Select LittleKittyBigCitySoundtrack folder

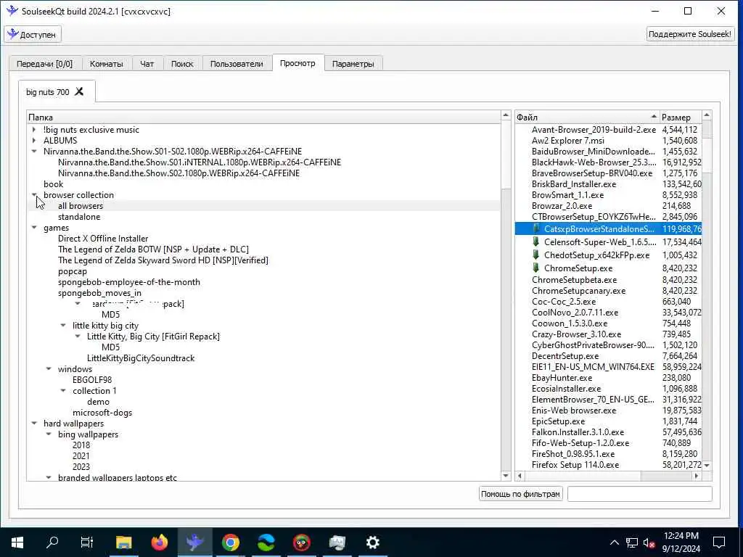coord(141,358)
